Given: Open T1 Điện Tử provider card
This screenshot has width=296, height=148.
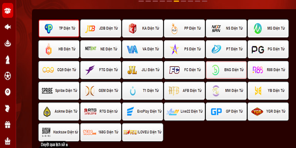Looking at the screenshot, I should coord(142,91).
